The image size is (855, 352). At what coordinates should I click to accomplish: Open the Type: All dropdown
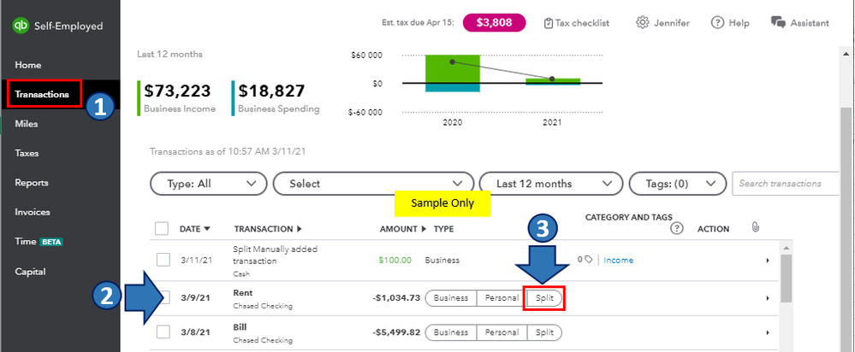pos(208,183)
